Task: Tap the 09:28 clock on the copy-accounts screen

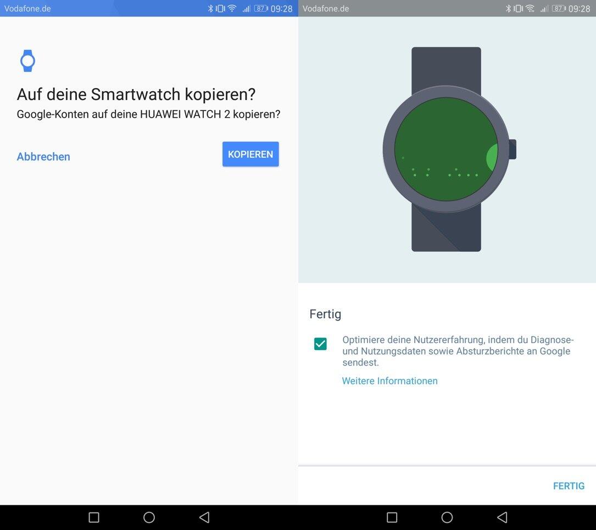Action: [281, 9]
